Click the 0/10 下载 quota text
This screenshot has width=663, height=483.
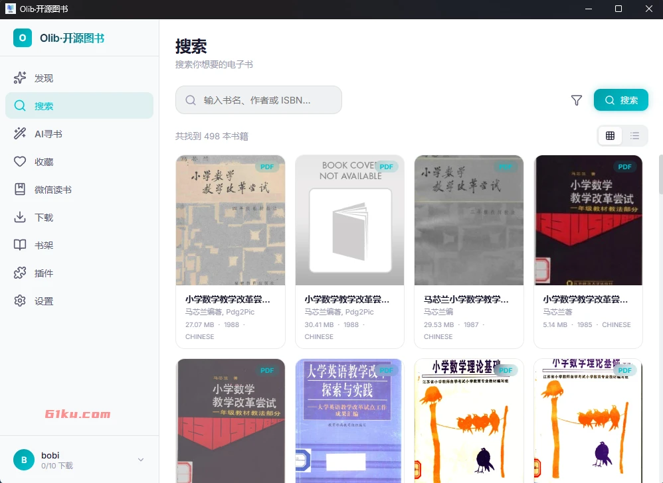[x=57, y=466]
